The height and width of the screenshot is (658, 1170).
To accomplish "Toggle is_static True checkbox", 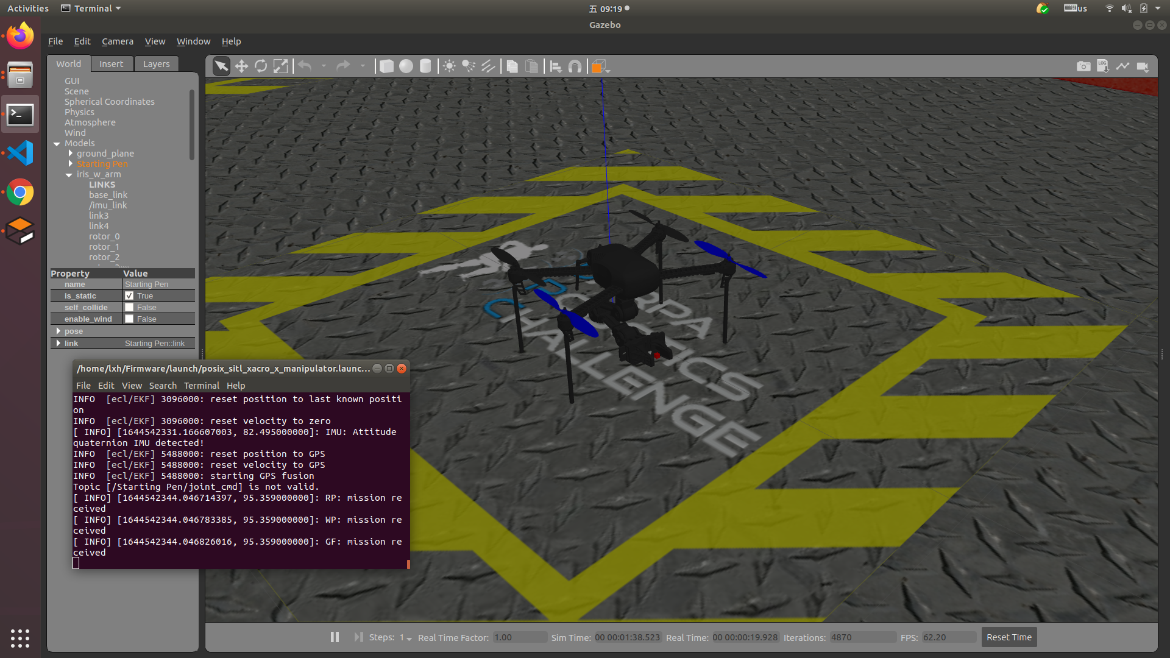I will [x=129, y=295].
